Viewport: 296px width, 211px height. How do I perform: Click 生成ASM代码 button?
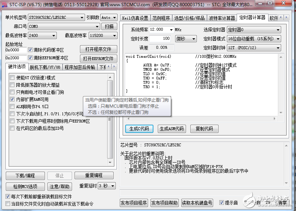[x=172, y=129]
